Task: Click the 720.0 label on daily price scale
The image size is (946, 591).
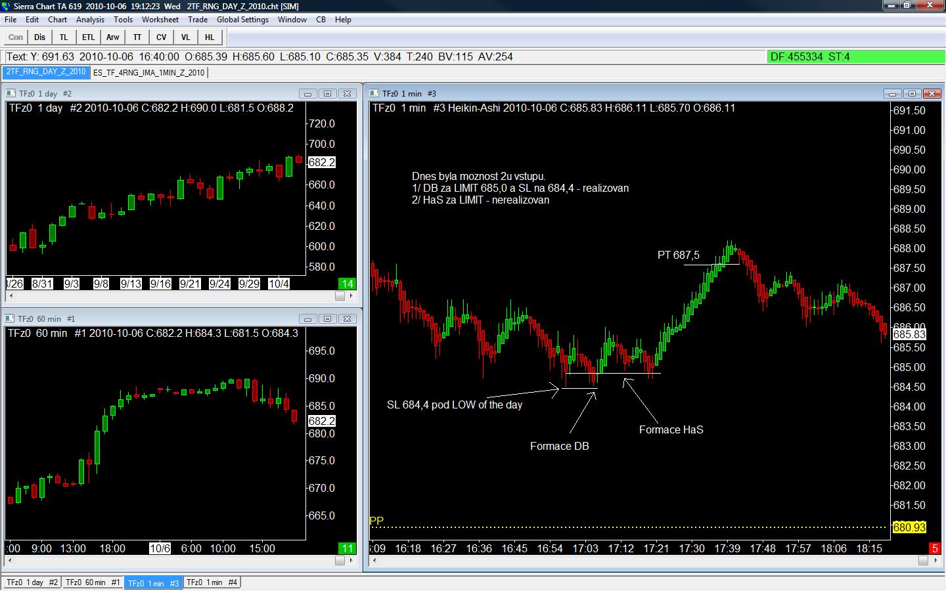Action: [322, 123]
